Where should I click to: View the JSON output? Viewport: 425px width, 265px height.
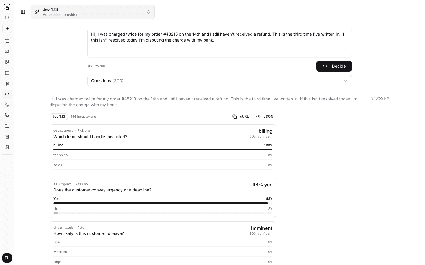click(x=265, y=117)
